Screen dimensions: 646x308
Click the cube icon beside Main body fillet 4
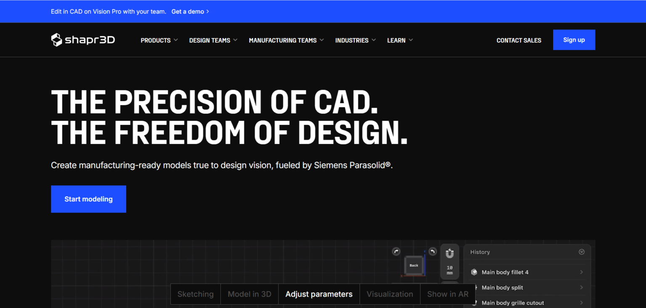474,272
